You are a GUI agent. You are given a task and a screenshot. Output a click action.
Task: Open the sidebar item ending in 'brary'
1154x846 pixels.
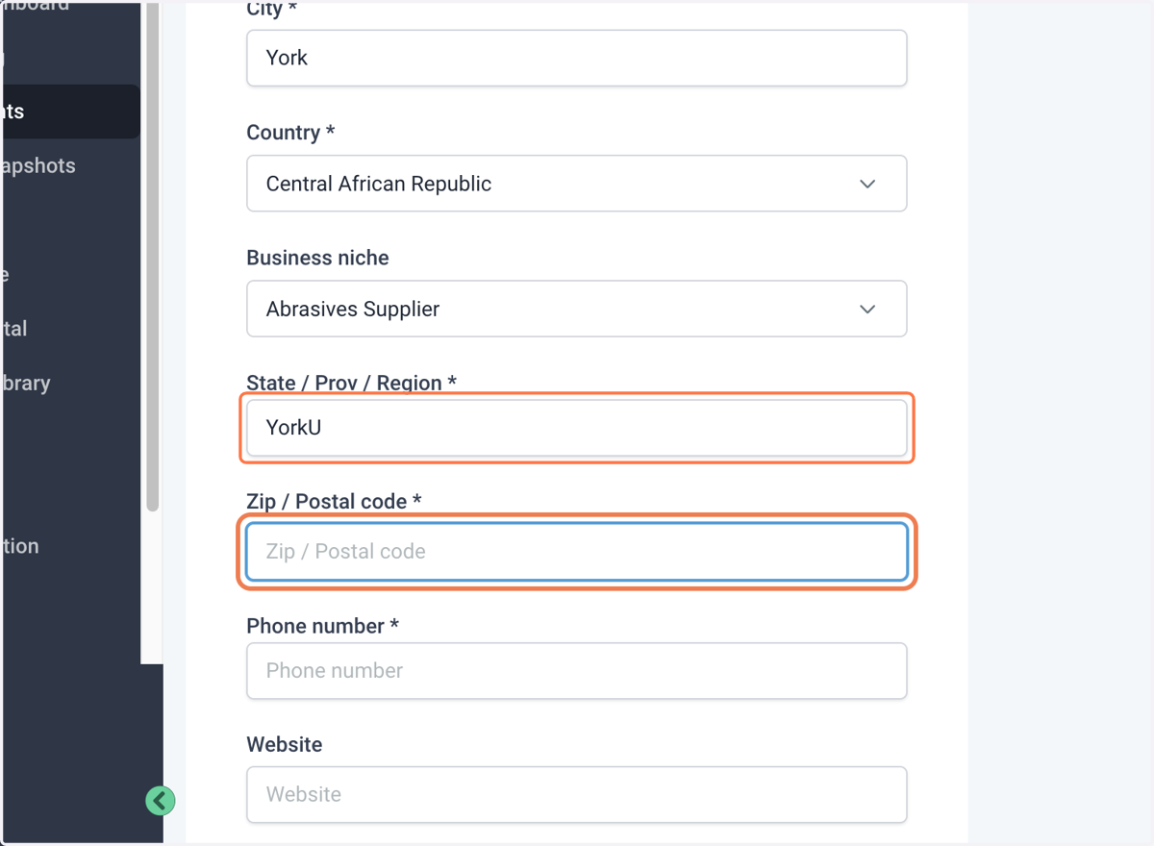coord(26,383)
